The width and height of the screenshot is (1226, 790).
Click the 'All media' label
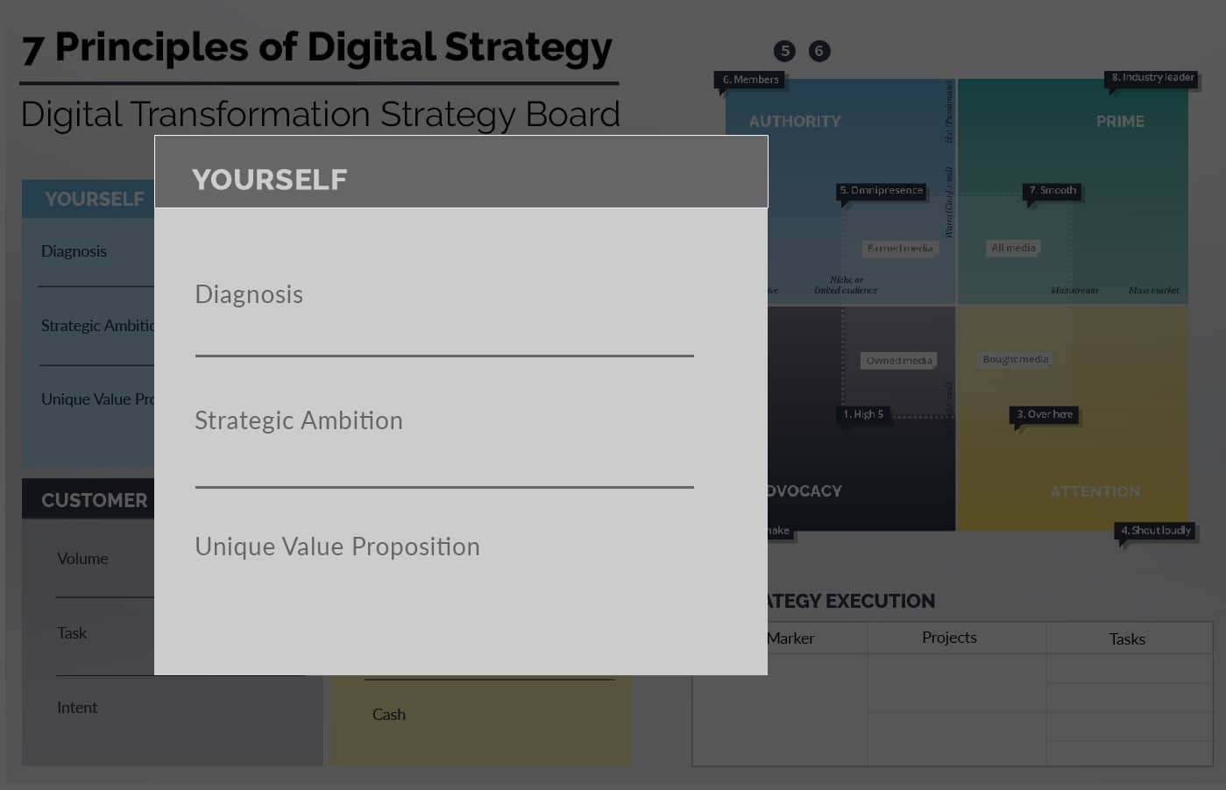(1013, 248)
